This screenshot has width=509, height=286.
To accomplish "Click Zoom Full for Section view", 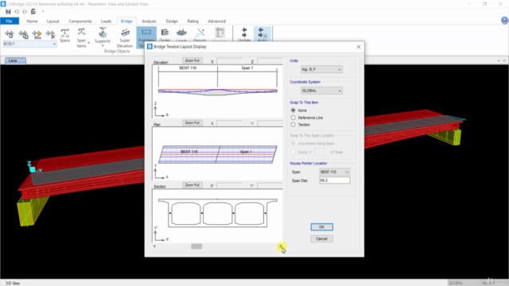I will tap(192, 185).
